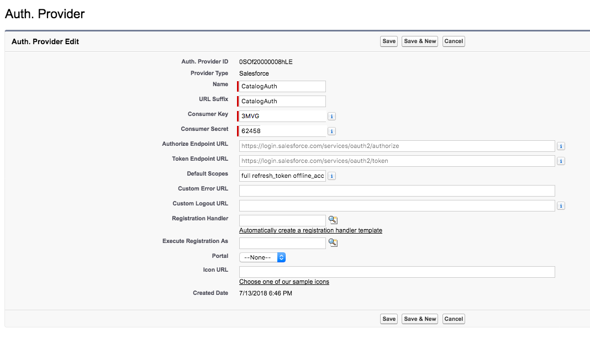Focus the Icon URL input field
Image resolution: width=590 pixels, height=349 pixels.
pyautogui.click(x=397, y=272)
